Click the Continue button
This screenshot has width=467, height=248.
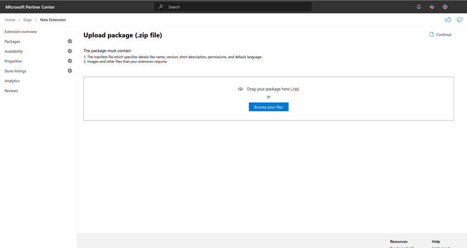(441, 35)
